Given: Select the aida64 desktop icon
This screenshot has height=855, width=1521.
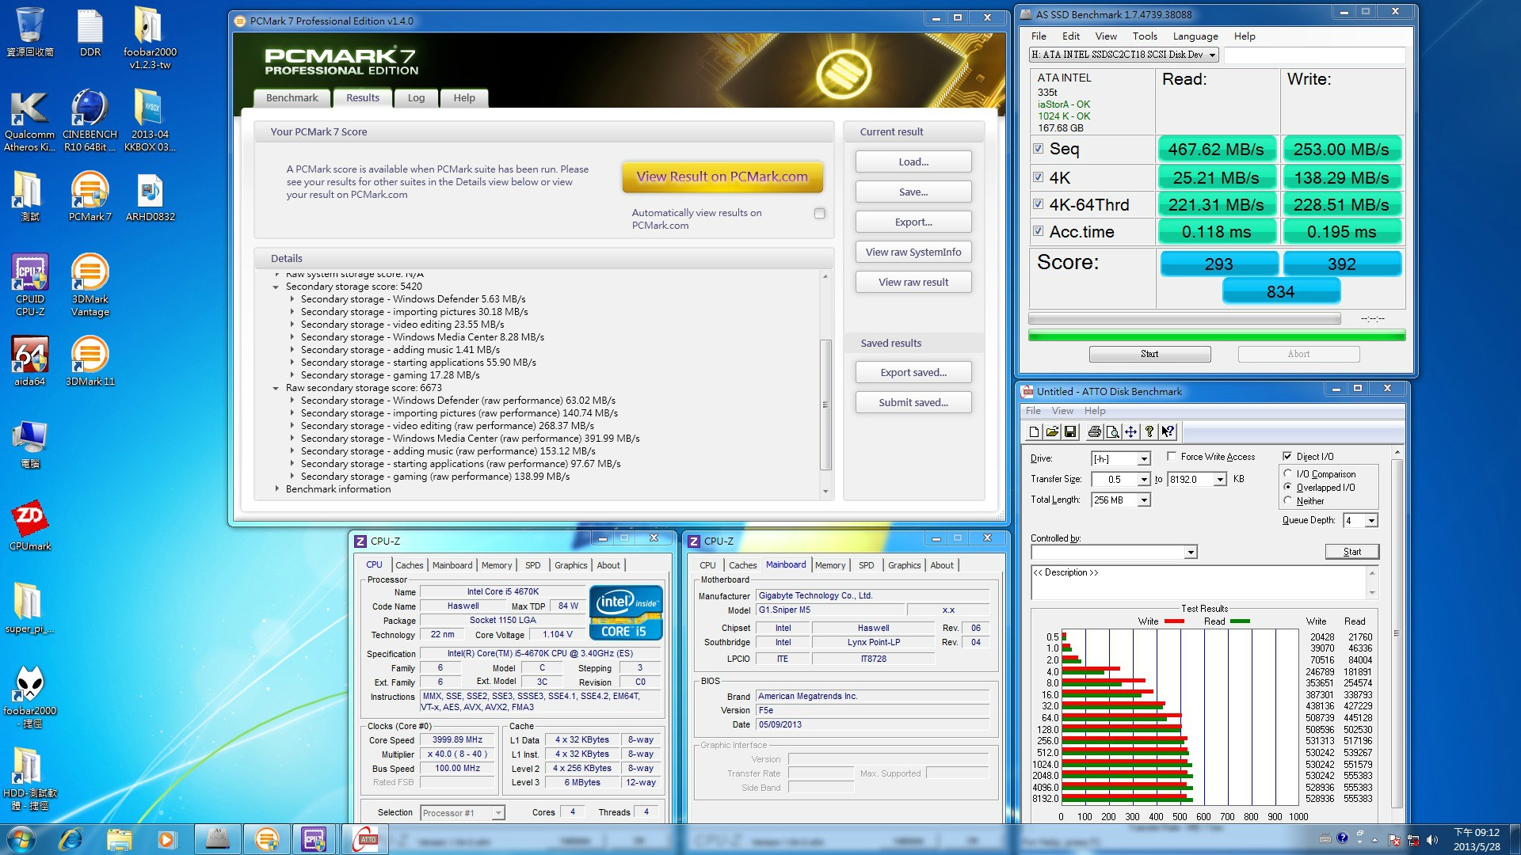Looking at the screenshot, I should 30,362.
